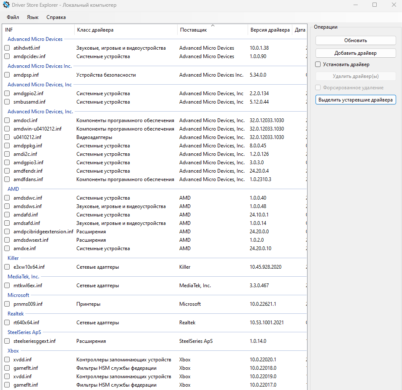Tick the checkbox for atihdwt6.inf
Viewport: 402px width, 390px height.
7,48
